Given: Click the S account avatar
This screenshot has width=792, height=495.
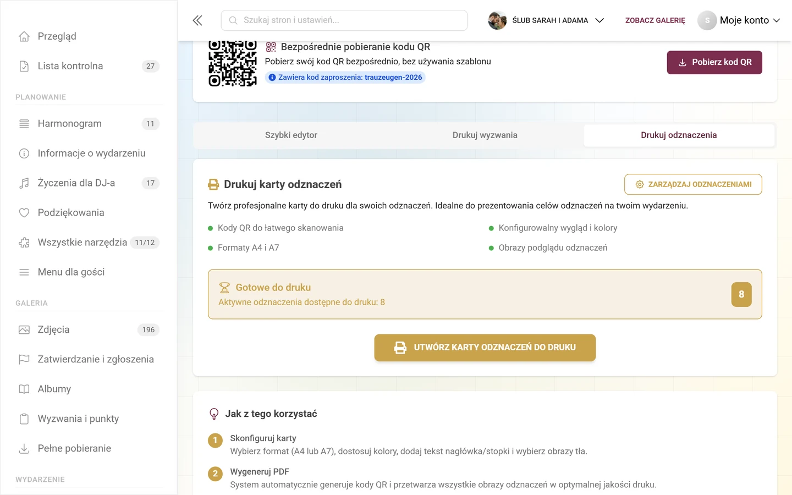Looking at the screenshot, I should click(707, 20).
